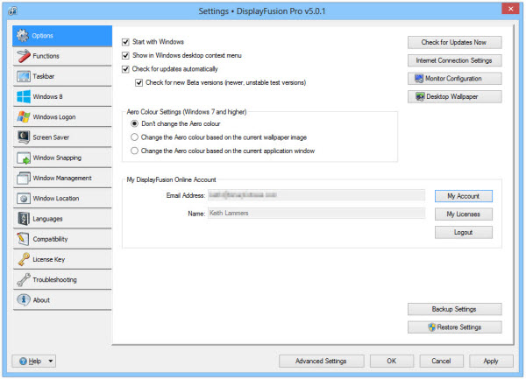Viewport: 526px width, 379px height.
Task: Click the Window Management stacked-windows icon
Action: pos(24,178)
